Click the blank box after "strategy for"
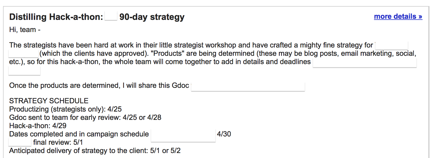This screenshot has width=435, height=158. (391, 45)
